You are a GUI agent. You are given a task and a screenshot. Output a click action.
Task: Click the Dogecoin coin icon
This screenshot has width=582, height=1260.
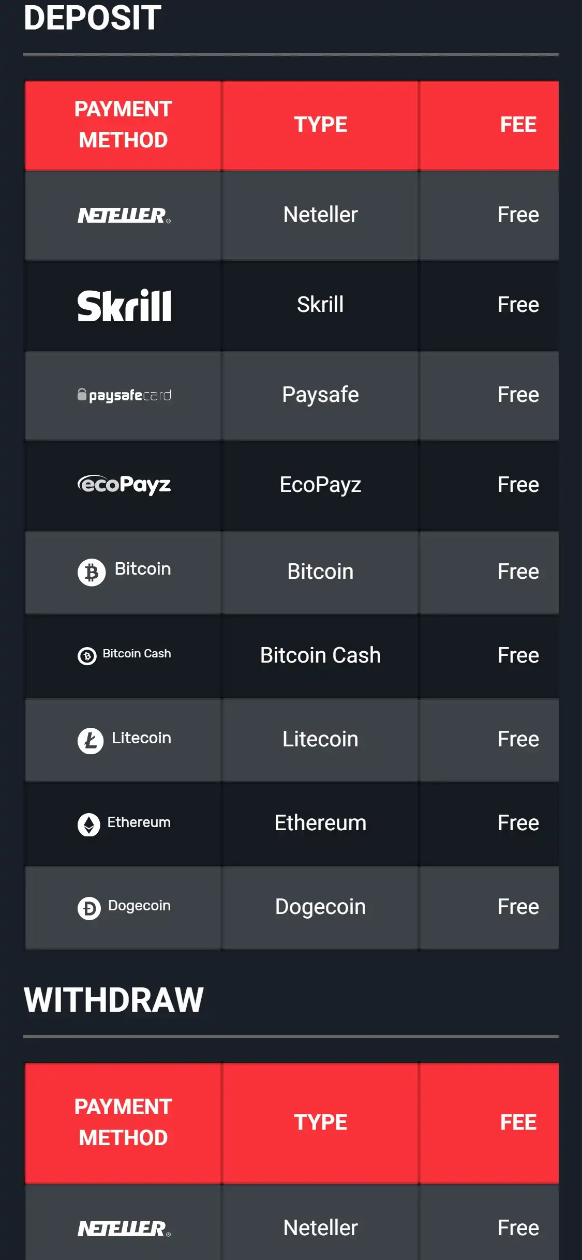click(89, 908)
